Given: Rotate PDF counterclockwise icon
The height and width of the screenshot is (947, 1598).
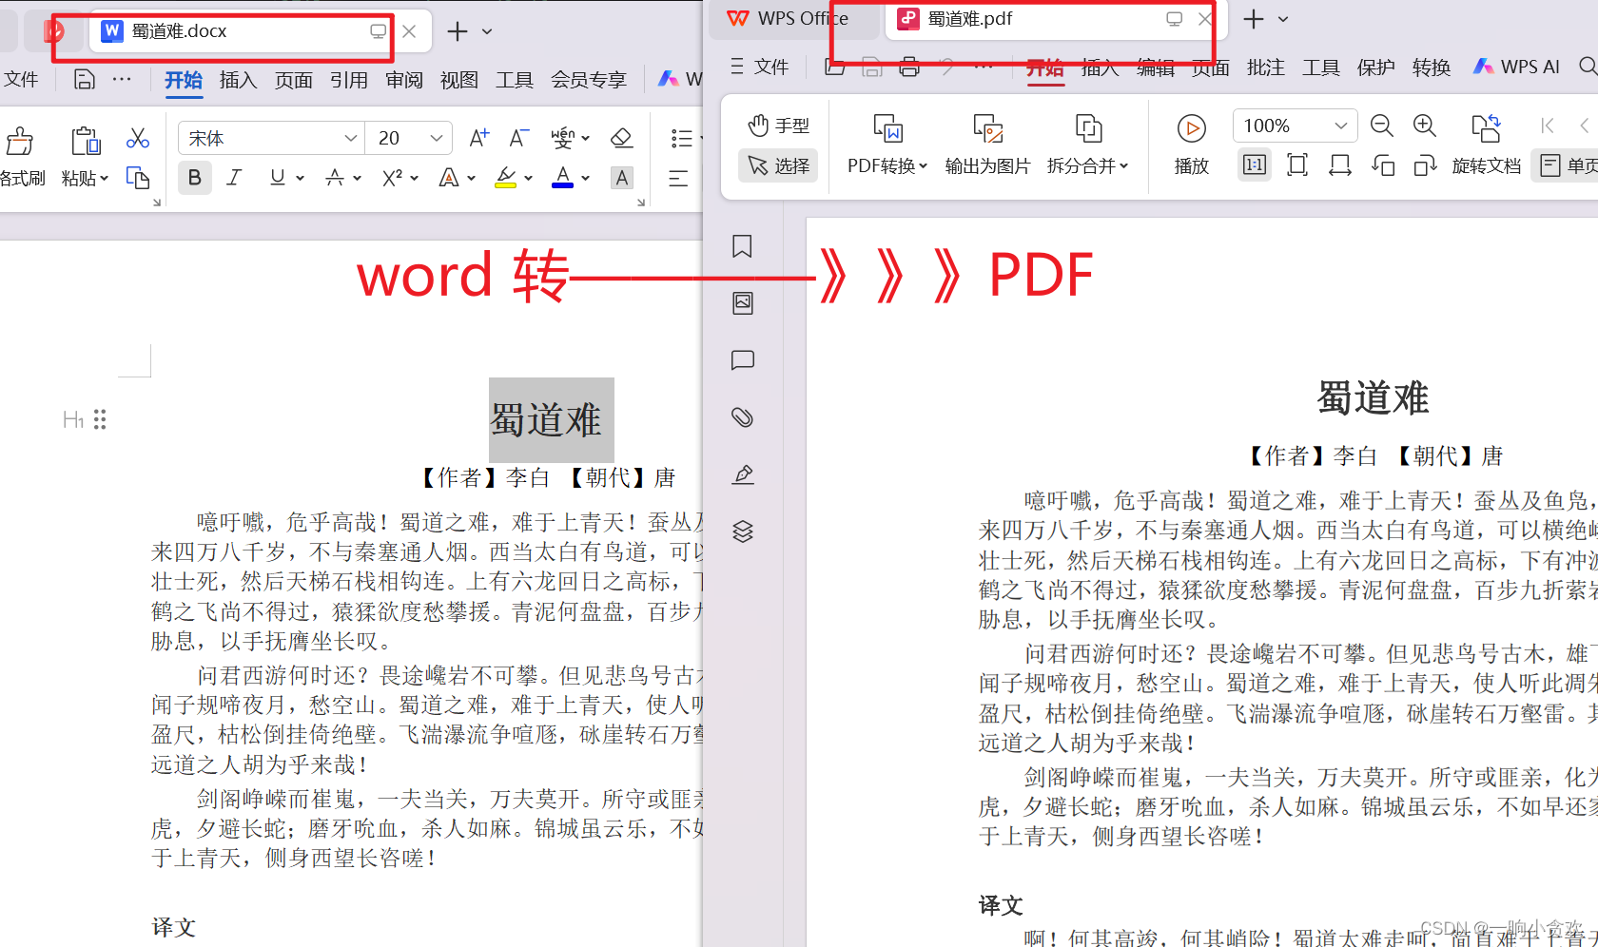Looking at the screenshot, I should click(1383, 166).
